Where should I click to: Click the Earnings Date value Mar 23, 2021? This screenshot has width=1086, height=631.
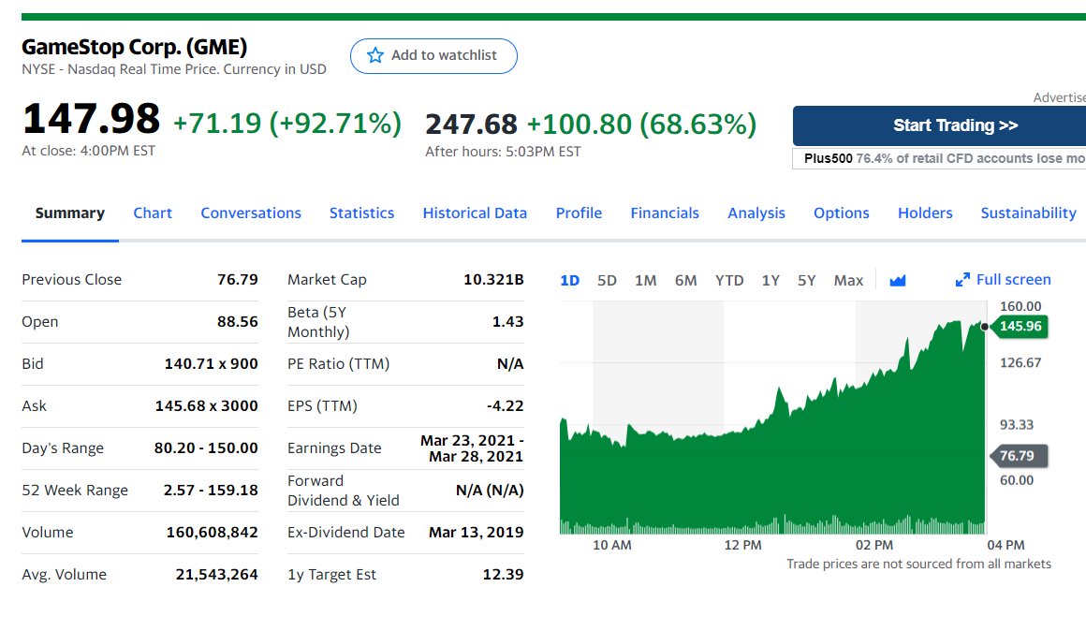[x=472, y=448]
